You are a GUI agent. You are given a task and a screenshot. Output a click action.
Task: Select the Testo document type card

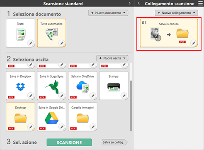point(20,33)
